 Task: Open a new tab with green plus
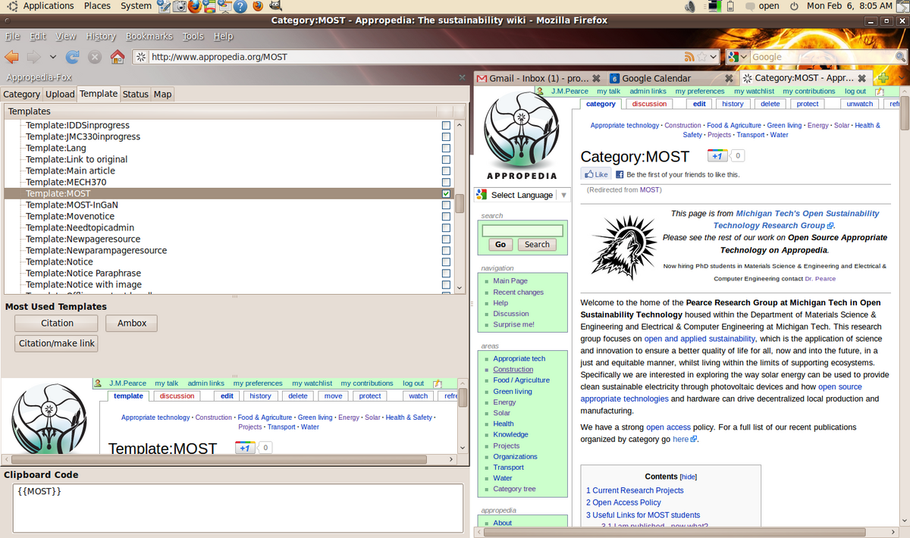click(x=883, y=78)
